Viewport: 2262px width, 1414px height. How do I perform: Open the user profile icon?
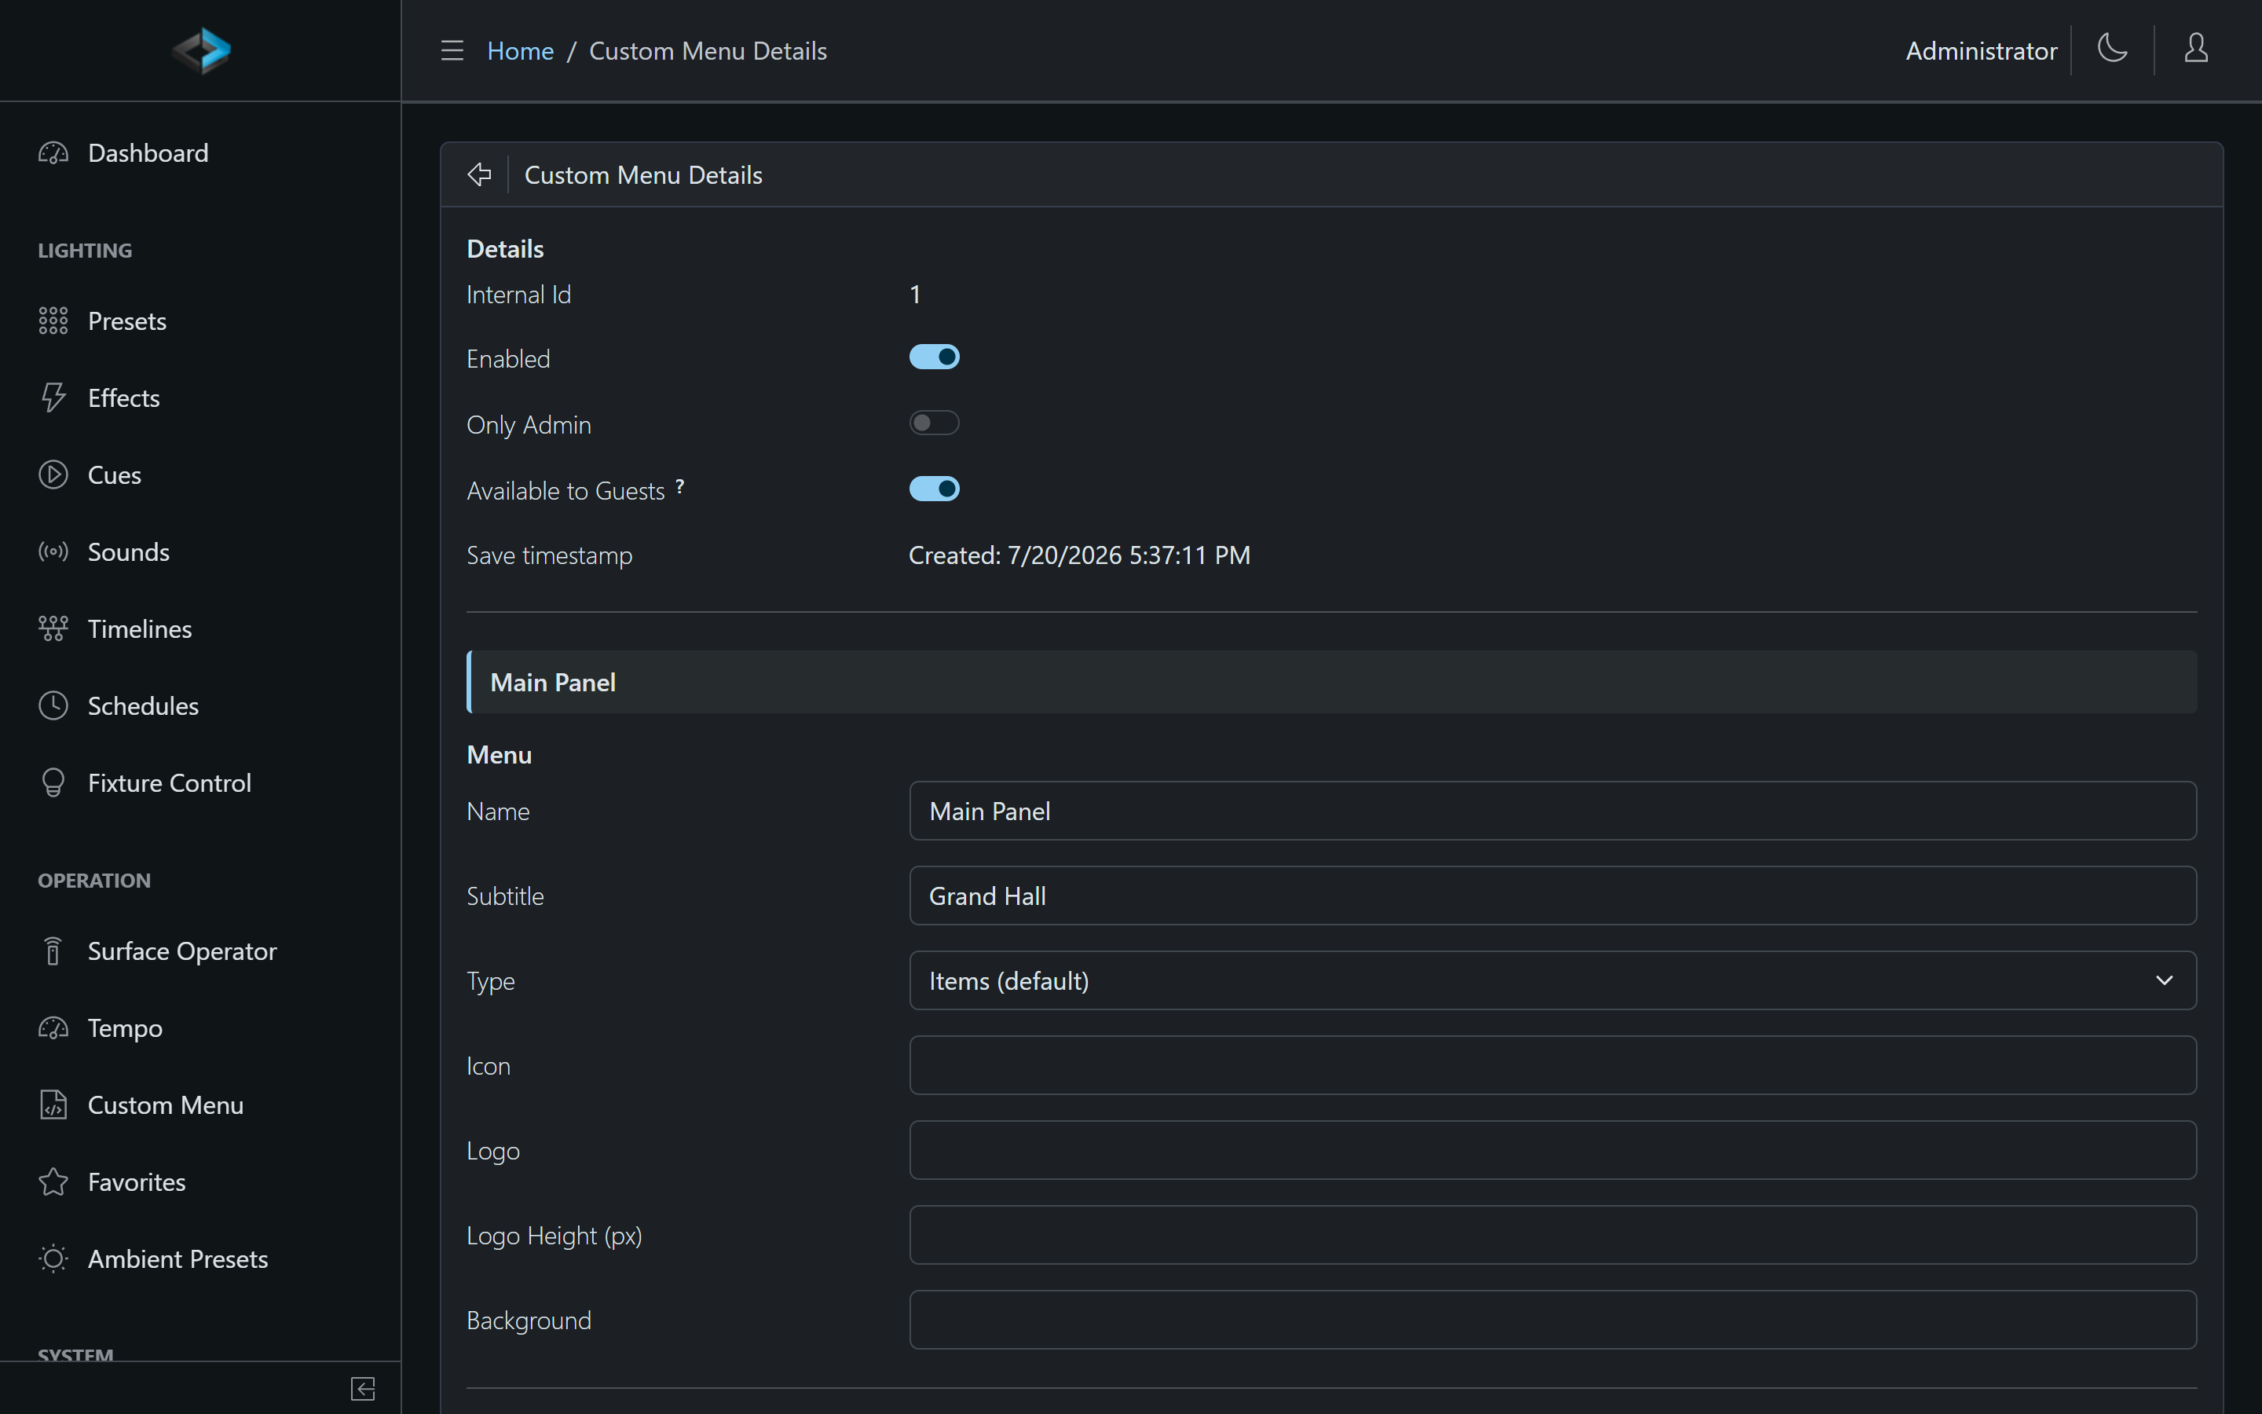pos(2196,49)
